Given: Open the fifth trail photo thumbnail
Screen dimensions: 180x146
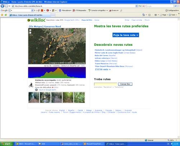Looking at the screenshot, I should coord(79,98).
